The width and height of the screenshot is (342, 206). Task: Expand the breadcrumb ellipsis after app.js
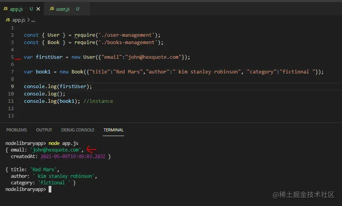coord(33,20)
